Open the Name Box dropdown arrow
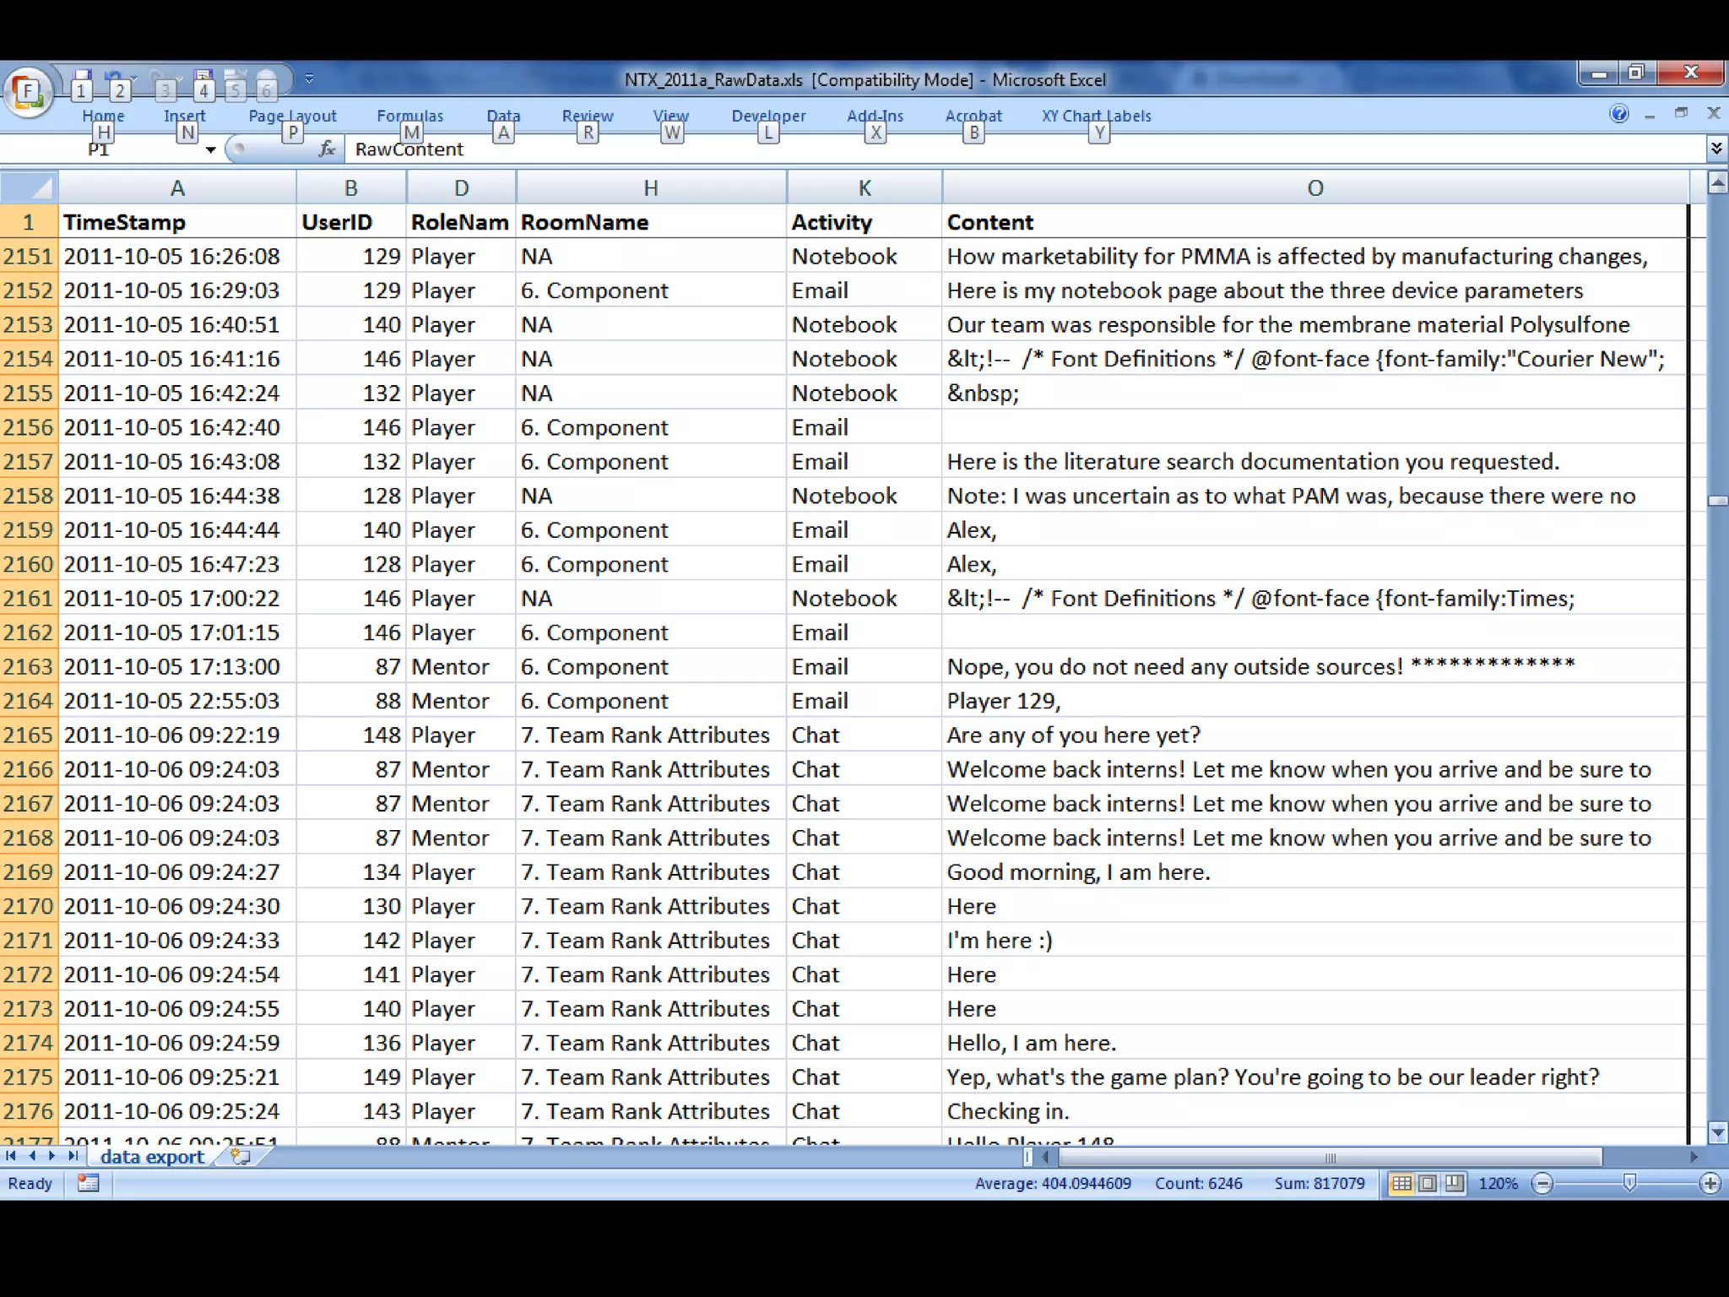The height and width of the screenshot is (1297, 1729). click(x=210, y=149)
